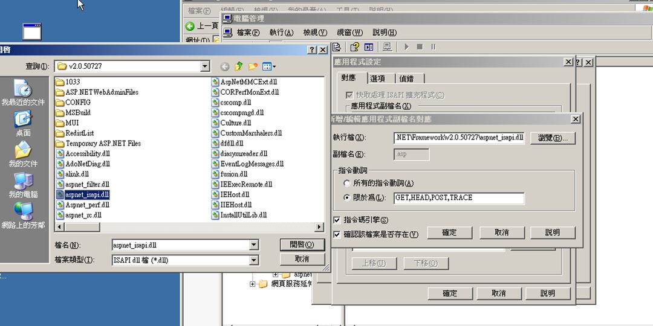This screenshot has height=326, width=653.
Task: Toggle 確認該檔案是否存在 checkbox
Action: pos(337,234)
